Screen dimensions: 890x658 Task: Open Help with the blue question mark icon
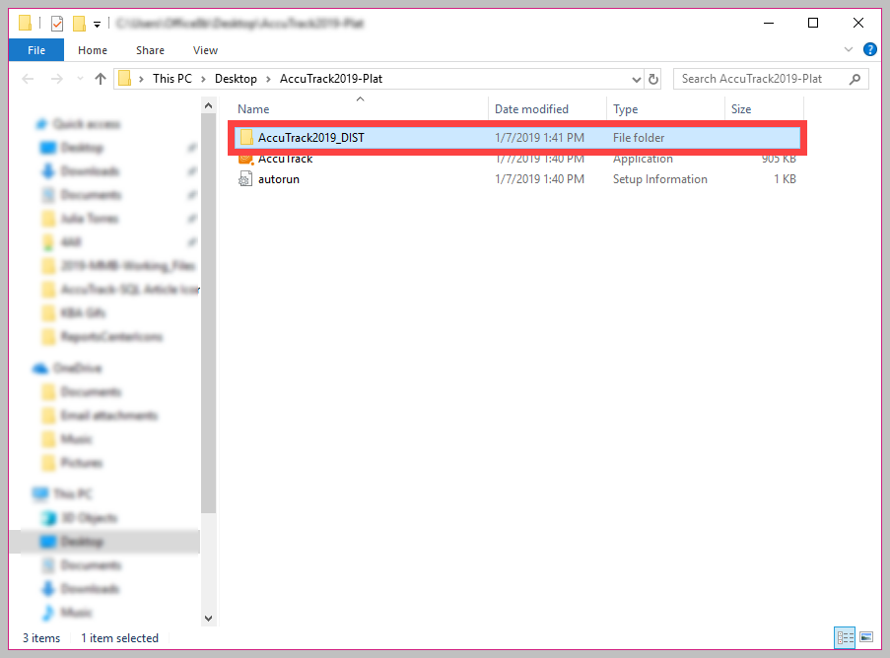coord(869,49)
